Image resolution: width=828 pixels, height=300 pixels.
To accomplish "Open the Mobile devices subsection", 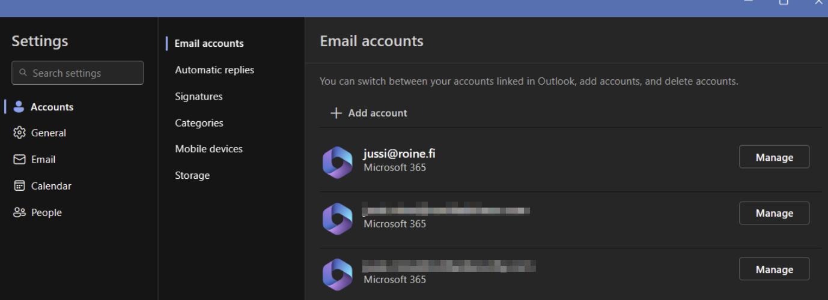I will [209, 149].
